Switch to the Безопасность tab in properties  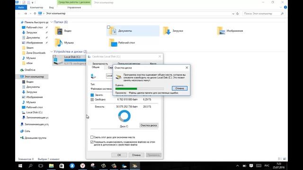[x=100, y=64]
